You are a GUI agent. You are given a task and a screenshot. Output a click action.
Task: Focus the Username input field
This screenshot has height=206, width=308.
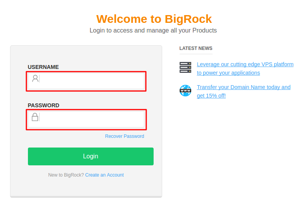(86, 81)
